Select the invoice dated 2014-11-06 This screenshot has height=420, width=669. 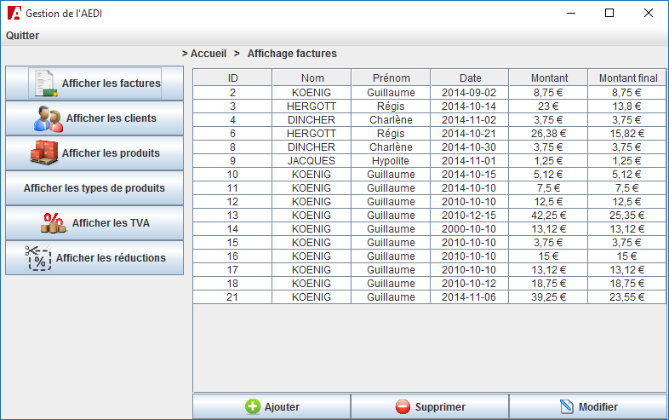click(x=470, y=297)
